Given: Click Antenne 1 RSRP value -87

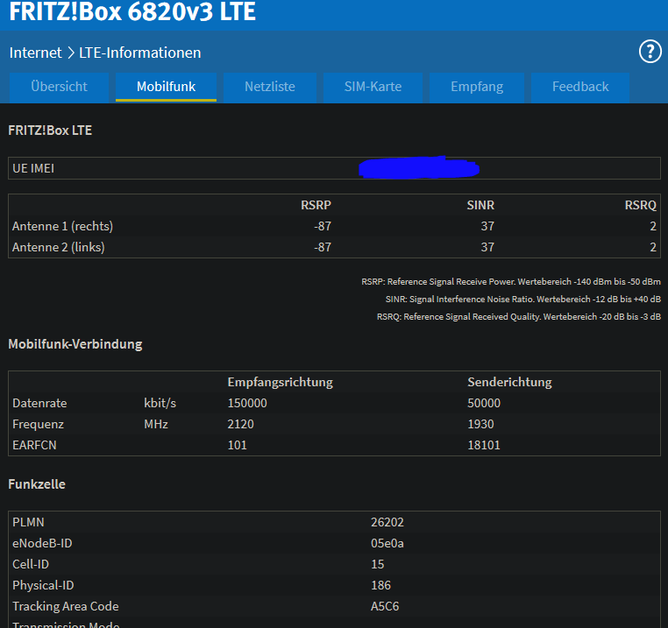Looking at the screenshot, I should coord(323,226).
